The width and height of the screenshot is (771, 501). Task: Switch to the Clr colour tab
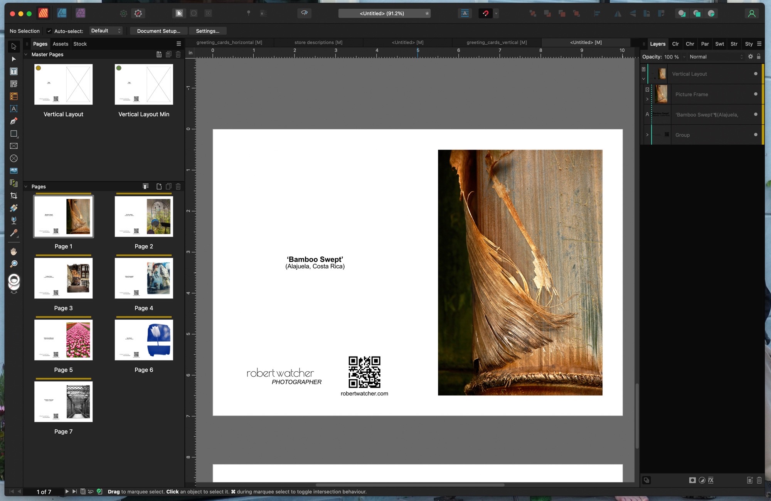point(675,44)
